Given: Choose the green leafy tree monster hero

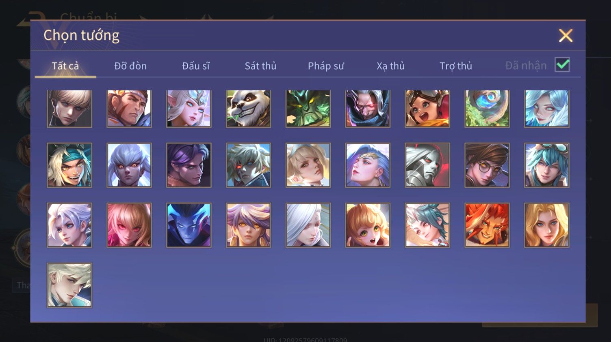Looking at the screenshot, I should 308,109.
